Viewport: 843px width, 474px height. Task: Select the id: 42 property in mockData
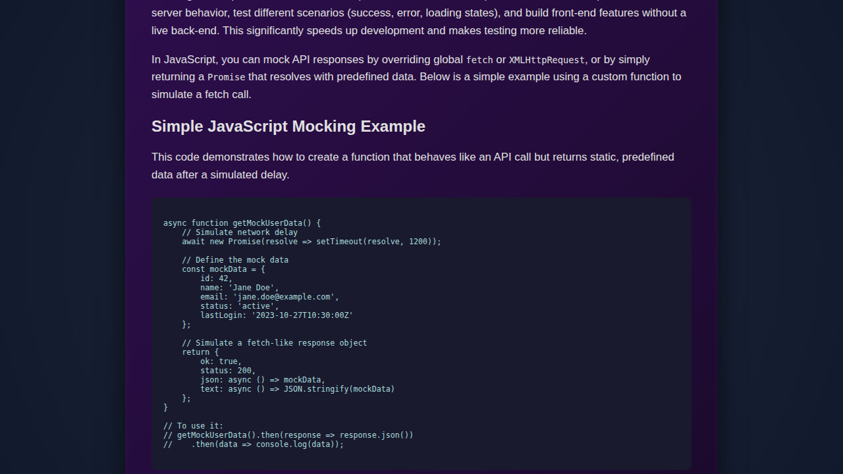[x=216, y=278]
